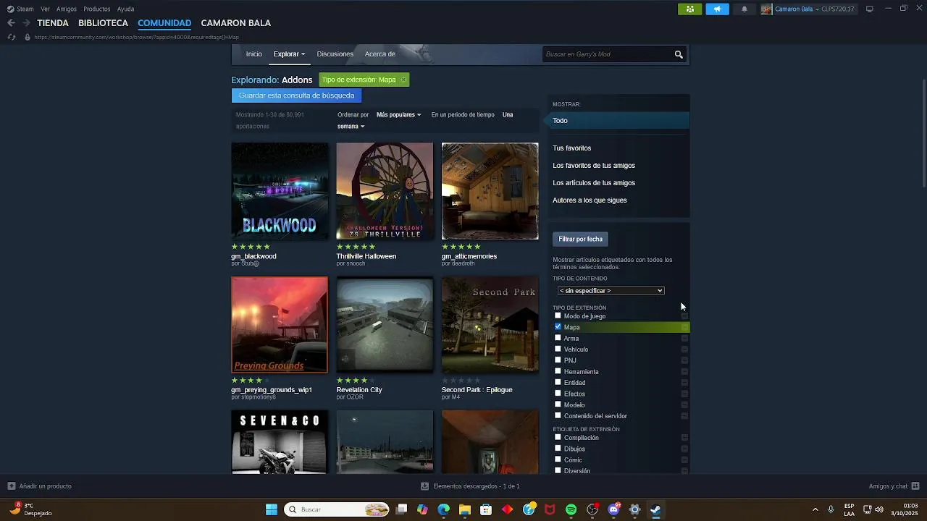Open the Steam notifications bell

tap(744, 9)
